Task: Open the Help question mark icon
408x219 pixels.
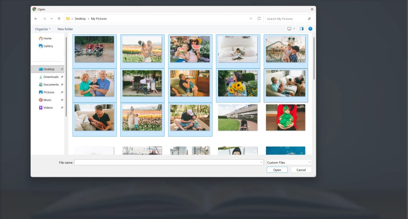Action: tap(310, 29)
